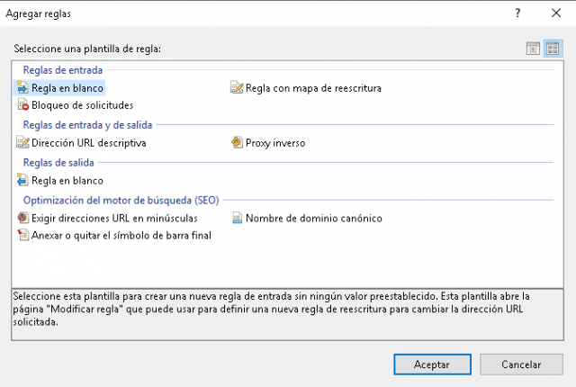Click 'Nombre de dominio canónico' label text
The image size is (576, 387).
(x=314, y=218)
